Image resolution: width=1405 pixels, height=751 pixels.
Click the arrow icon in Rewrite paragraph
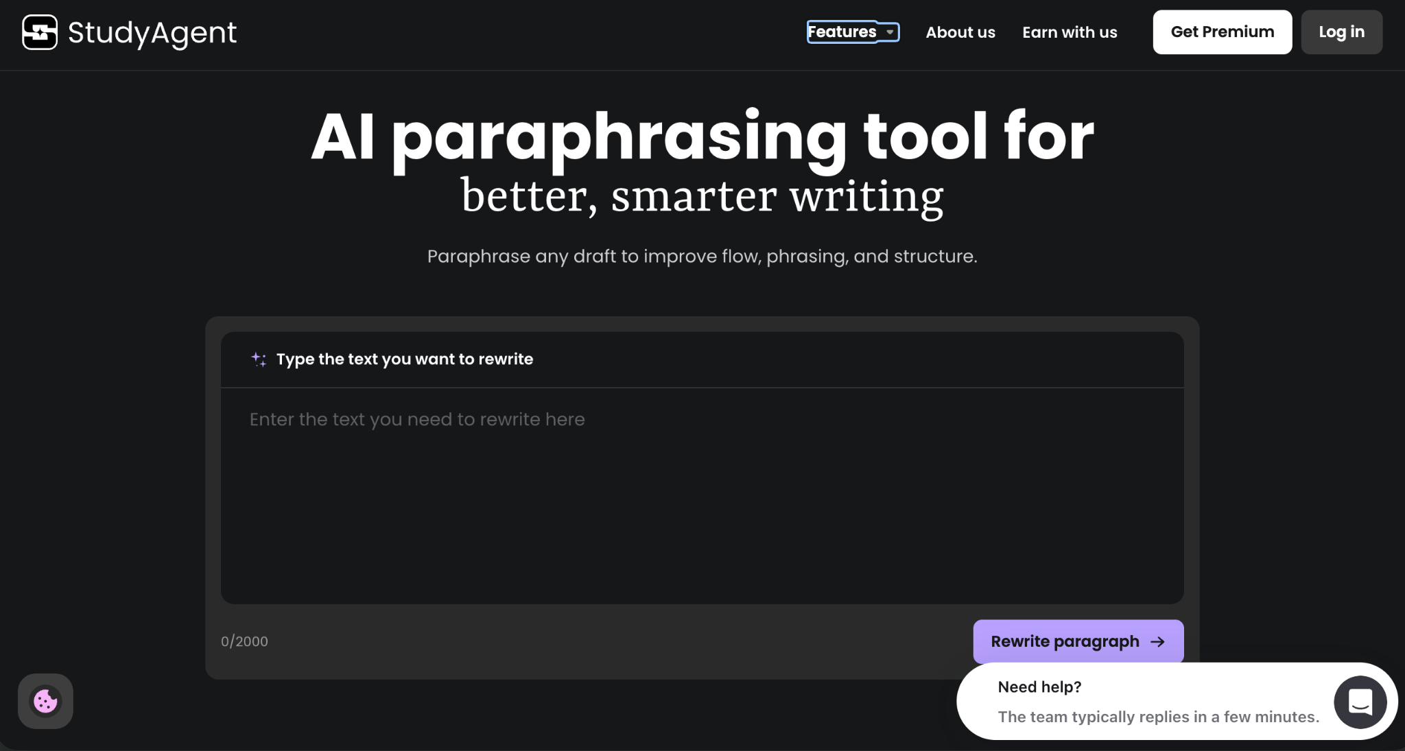[x=1157, y=641]
